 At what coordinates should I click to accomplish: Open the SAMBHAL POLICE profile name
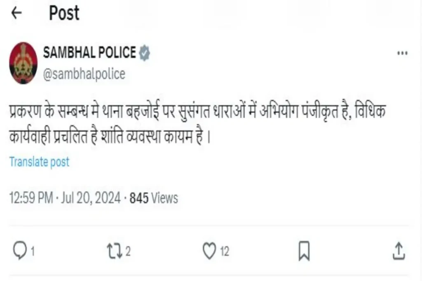(x=89, y=52)
